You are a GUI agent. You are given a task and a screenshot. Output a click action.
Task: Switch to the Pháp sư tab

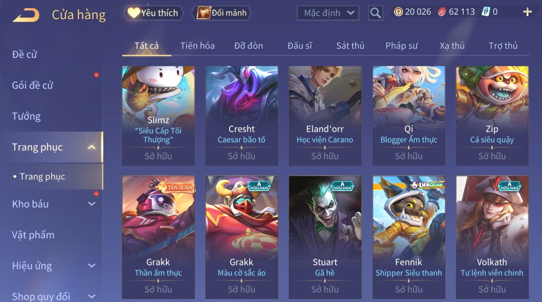[401, 46]
